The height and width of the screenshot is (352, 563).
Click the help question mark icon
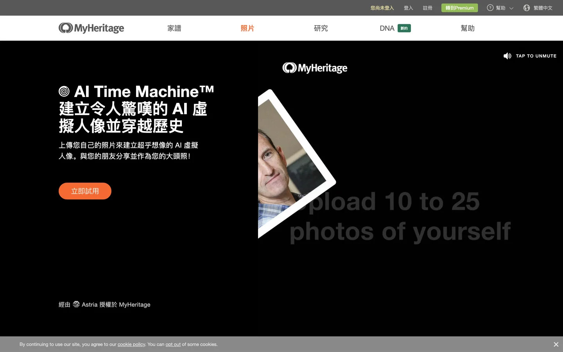[x=490, y=8]
